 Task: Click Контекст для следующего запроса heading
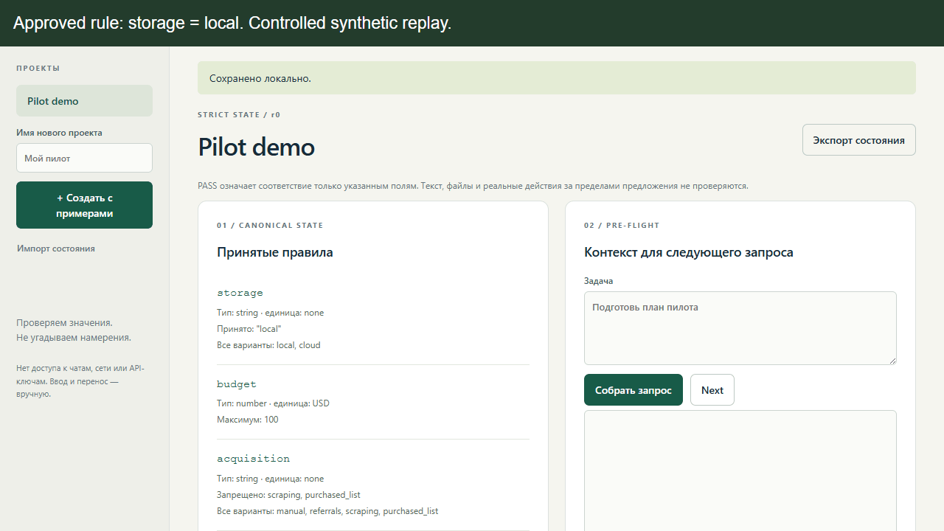tap(688, 252)
